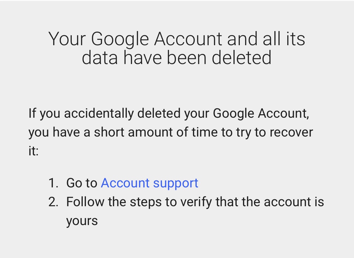Click the number 1 list marker
Viewport: 354px width, 258px height.
53,183
